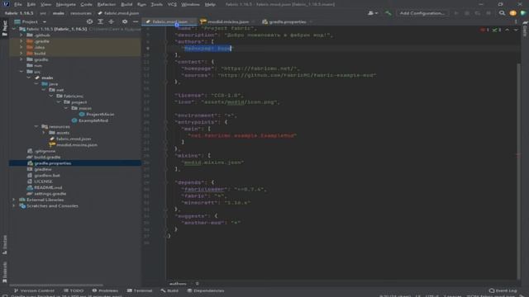Image resolution: width=529 pixels, height=297 pixels.
Task: Open the VCS menu
Action: point(172,4)
